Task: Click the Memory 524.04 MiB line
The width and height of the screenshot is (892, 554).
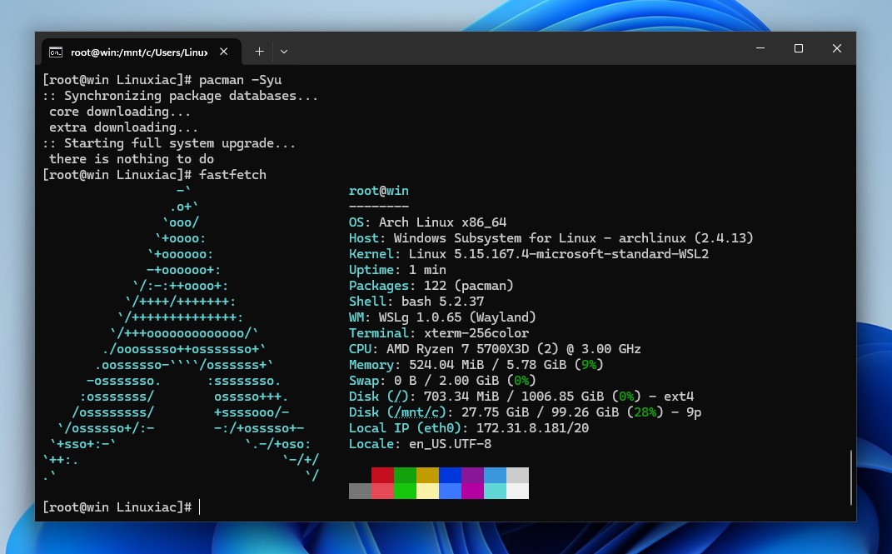Action: tap(476, 365)
